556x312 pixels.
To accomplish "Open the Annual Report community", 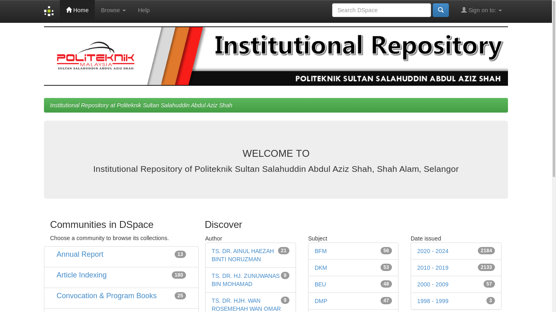I will point(80,254).
